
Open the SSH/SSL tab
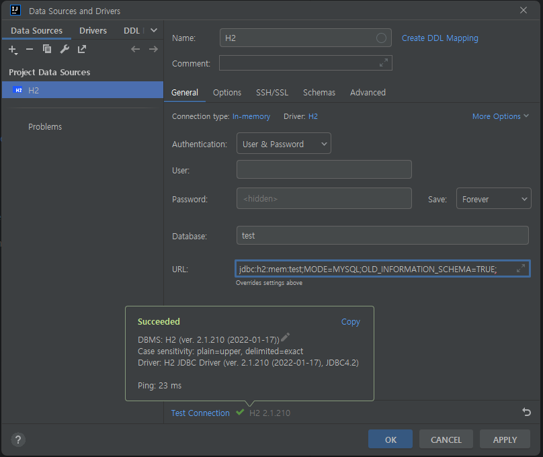click(272, 93)
